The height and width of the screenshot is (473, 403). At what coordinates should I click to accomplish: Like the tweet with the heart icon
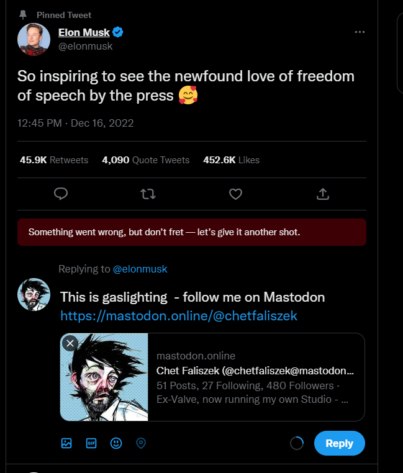pos(235,194)
